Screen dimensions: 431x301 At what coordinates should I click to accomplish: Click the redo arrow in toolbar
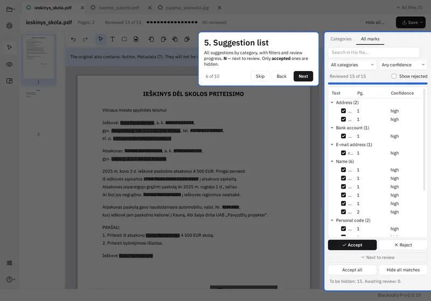point(85,39)
